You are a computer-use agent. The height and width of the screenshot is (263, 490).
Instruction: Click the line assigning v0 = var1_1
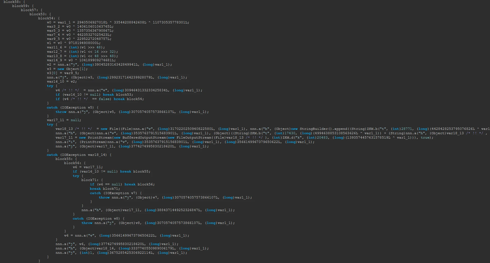tap(118, 22)
